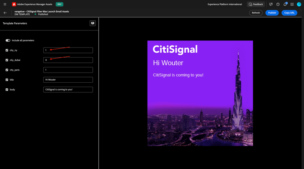Click the CitiSignal template preview image
This screenshot has width=304, height=169.
[200, 93]
